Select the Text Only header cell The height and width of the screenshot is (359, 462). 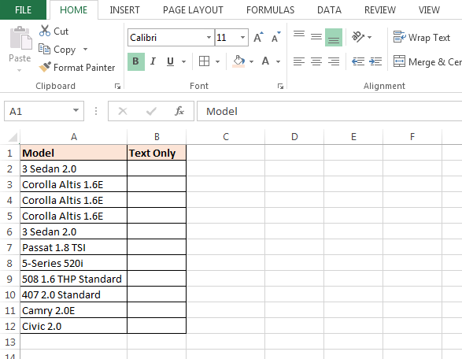[x=157, y=153]
